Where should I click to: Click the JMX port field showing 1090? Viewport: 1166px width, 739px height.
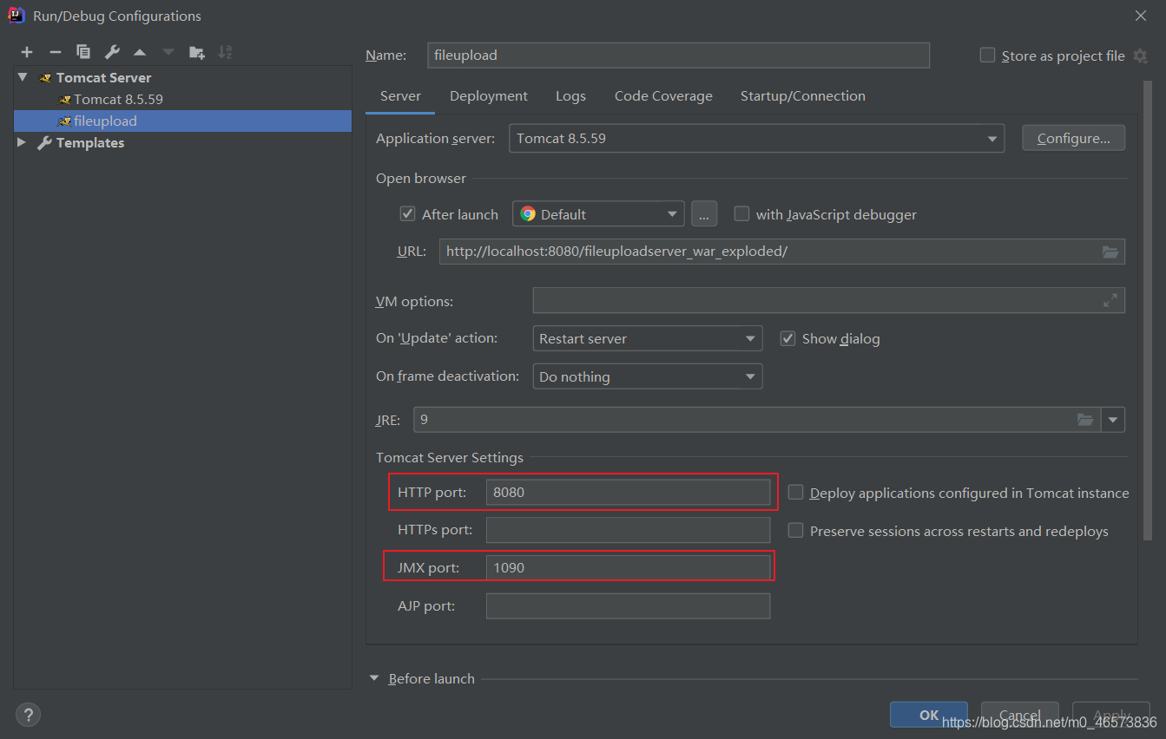628,568
